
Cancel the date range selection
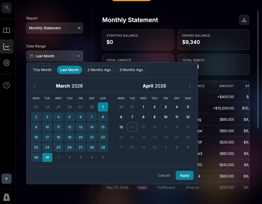[164, 175]
